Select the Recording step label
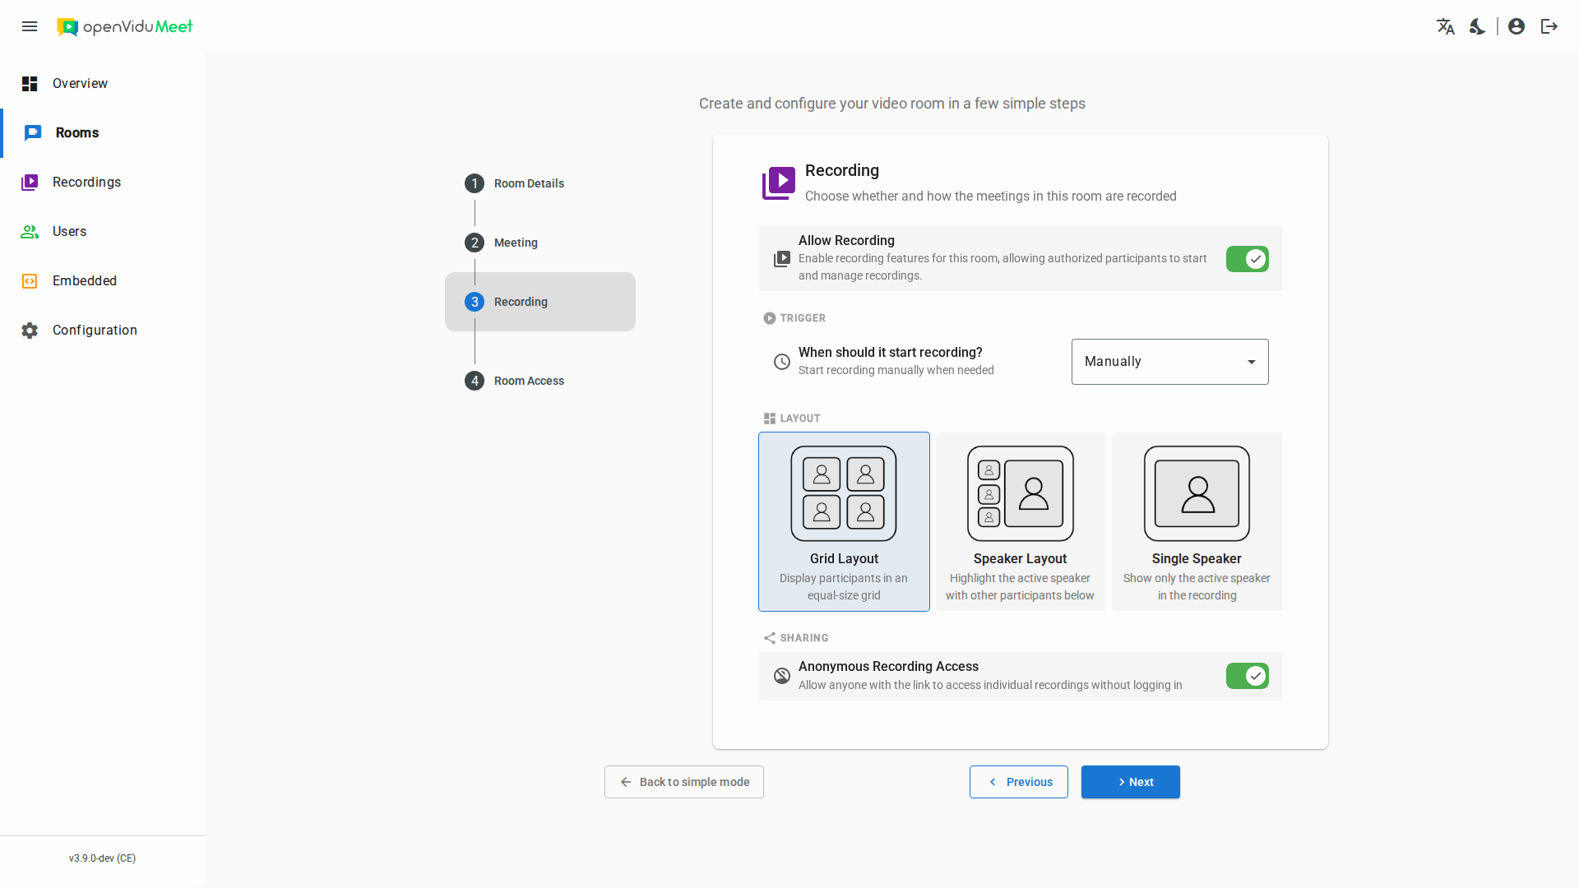 (521, 302)
